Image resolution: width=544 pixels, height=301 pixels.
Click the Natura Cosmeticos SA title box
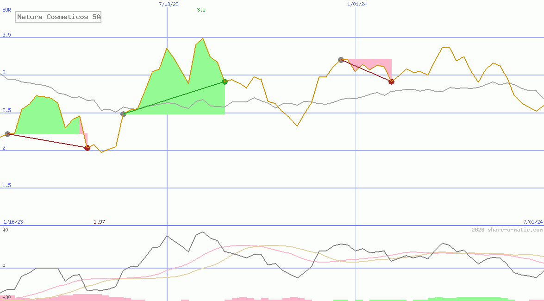point(58,17)
